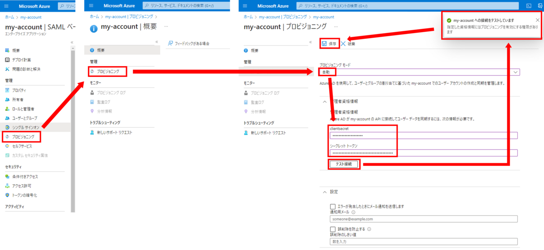Select 概要 in middle panel sidebar
The height and width of the screenshot is (250, 544).
122,50
